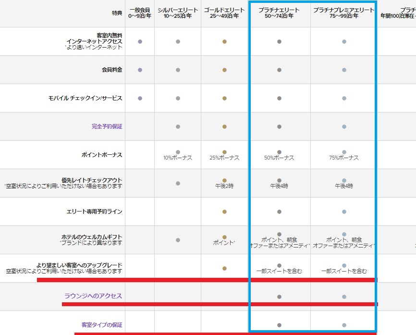Image resolution: width=416 pixels, height=335 pixels.
Task: Click プラチナエリート dot in ラウンジへのアクセス row
Action: click(279, 297)
